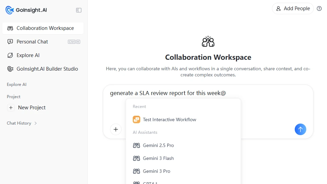
Task: Expand Chat History
Action: [22, 123]
